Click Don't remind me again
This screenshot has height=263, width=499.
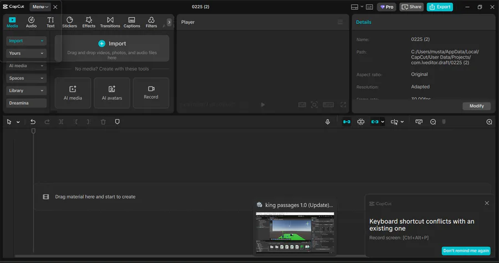coord(466,251)
